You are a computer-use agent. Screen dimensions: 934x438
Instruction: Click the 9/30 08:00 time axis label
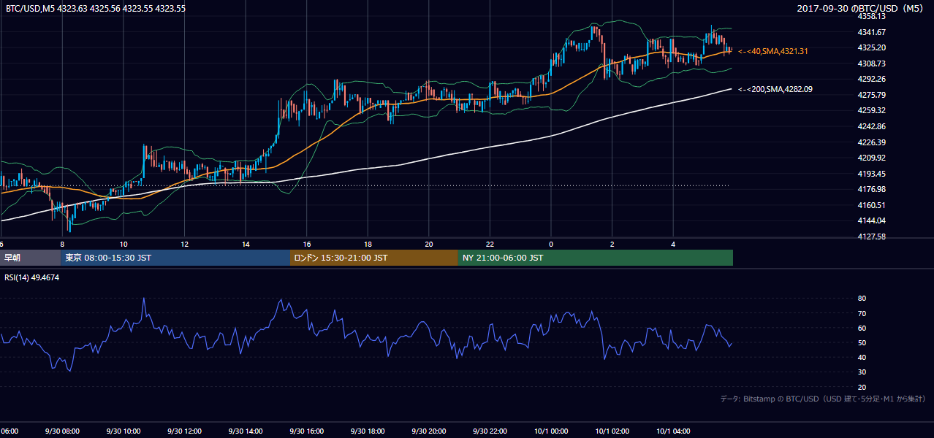pos(62,431)
